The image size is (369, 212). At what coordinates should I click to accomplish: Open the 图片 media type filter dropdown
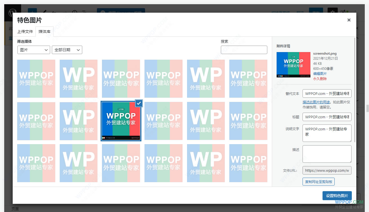coord(34,50)
